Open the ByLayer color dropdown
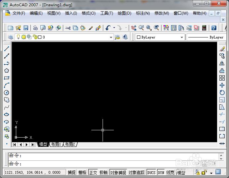This screenshot has height=178, width=229. (182, 37)
